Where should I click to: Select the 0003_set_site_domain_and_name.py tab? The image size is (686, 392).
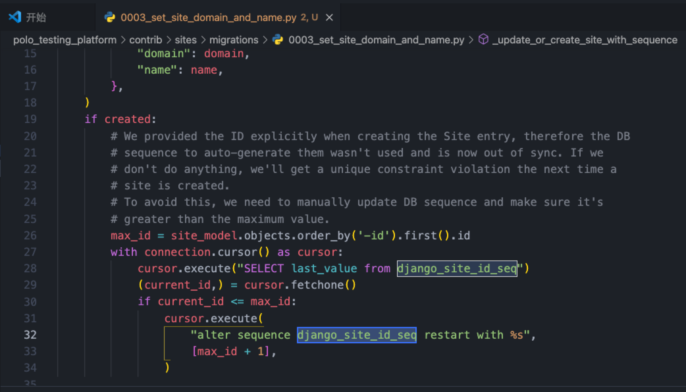pos(208,17)
